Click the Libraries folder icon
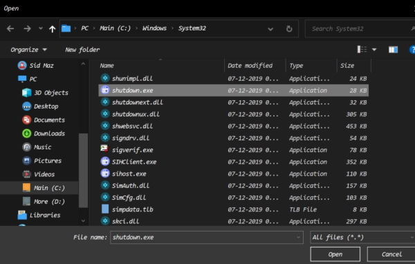Viewport: 415px width, 264px height. [x=22, y=215]
